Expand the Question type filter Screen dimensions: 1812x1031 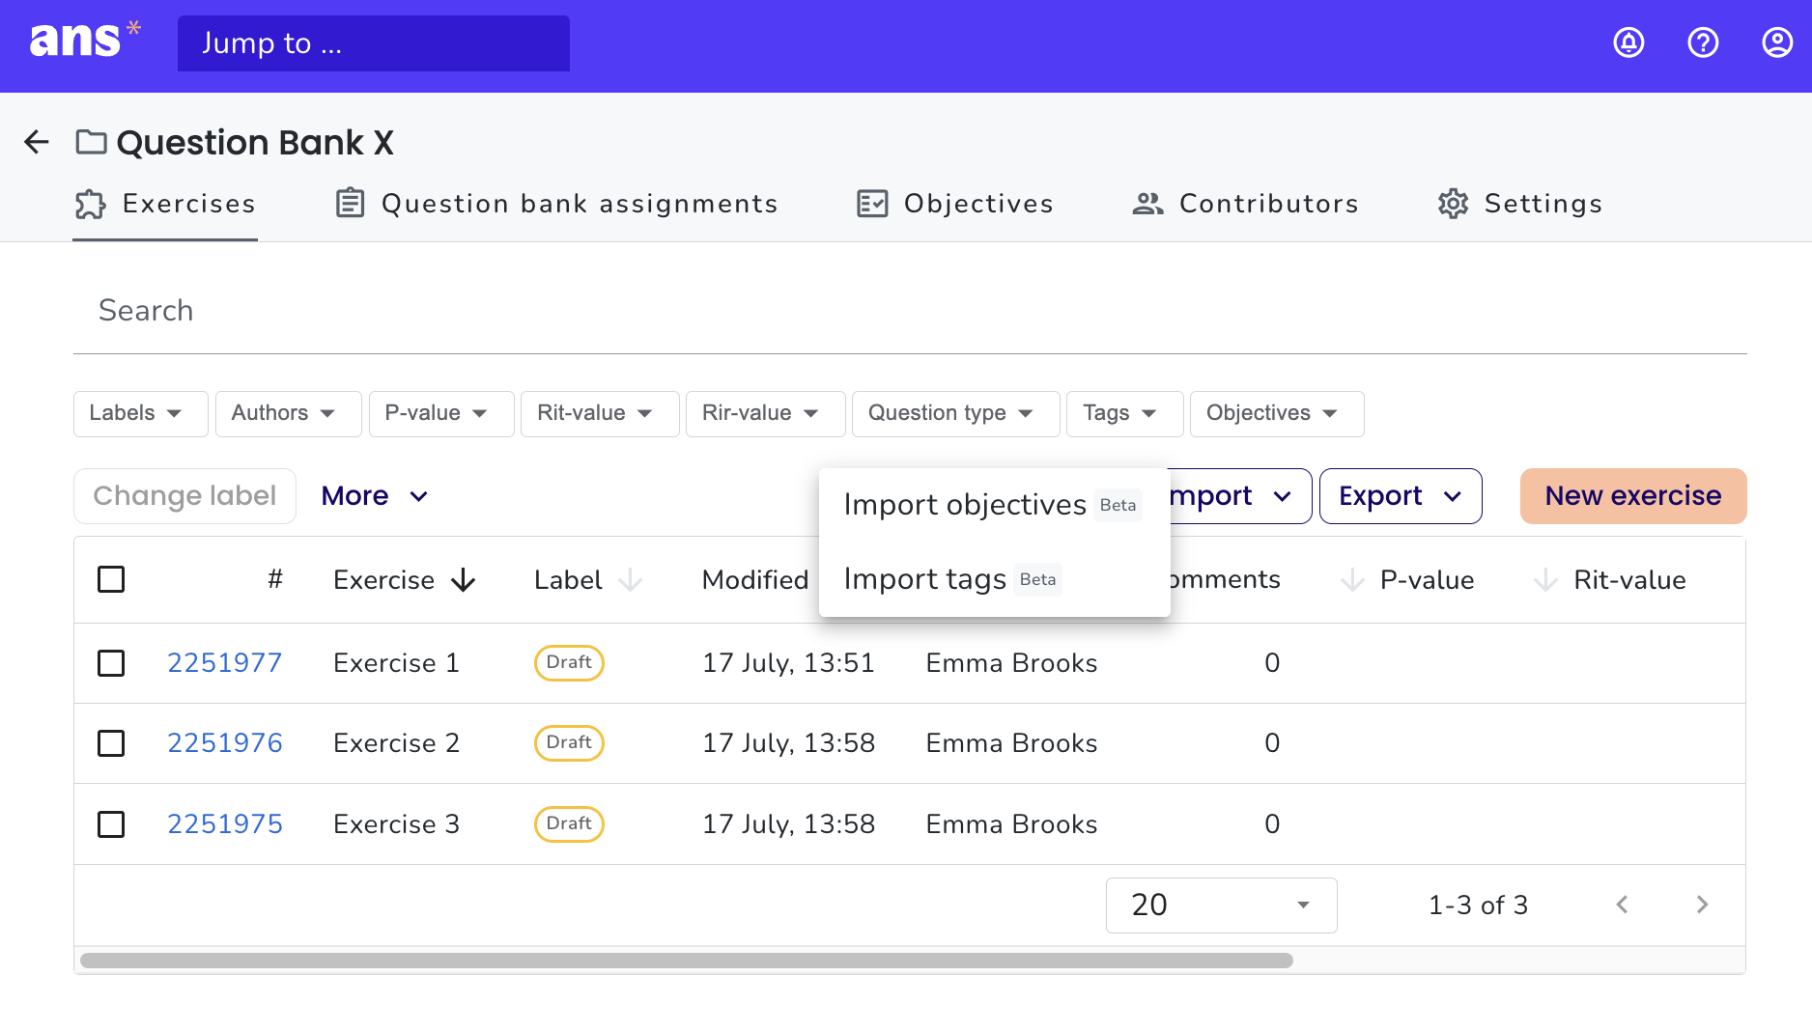click(956, 413)
